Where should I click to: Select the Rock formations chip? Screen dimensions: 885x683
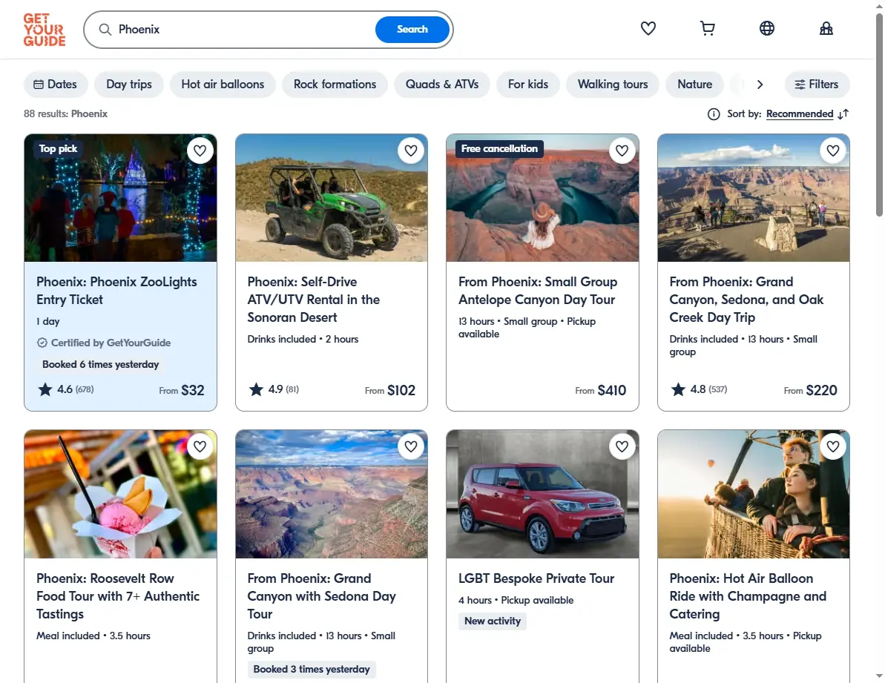pos(335,85)
